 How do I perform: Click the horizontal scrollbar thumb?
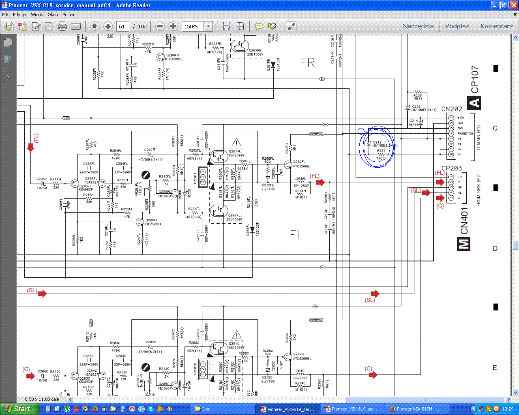point(425,399)
